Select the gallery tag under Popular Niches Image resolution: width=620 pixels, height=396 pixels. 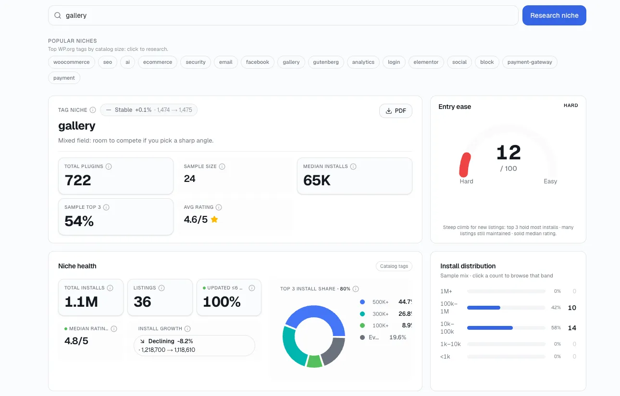point(291,62)
